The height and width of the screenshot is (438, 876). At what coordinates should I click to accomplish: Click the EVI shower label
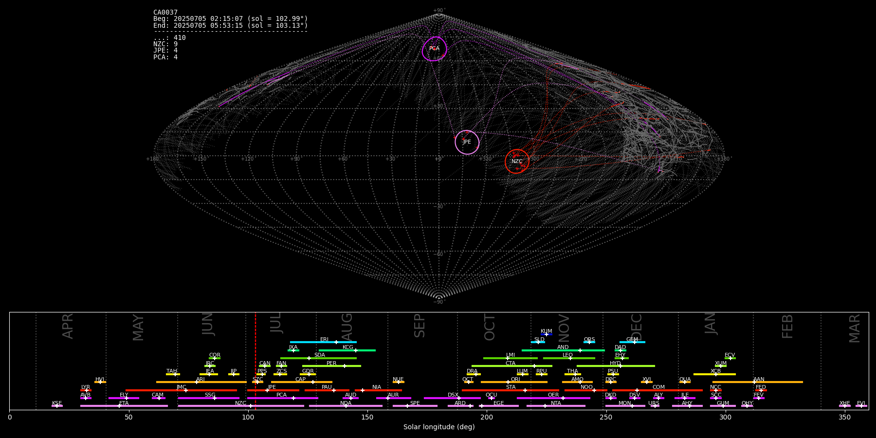click(861, 403)
